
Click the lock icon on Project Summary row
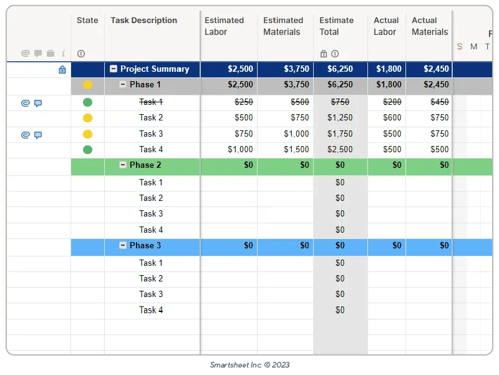tap(62, 69)
